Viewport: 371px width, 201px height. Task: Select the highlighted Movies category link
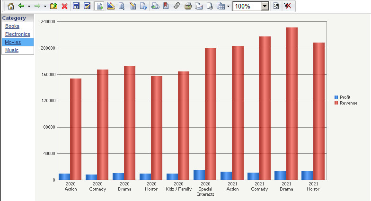pyautogui.click(x=13, y=42)
